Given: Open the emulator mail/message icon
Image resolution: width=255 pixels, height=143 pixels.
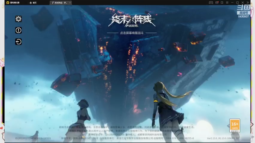Looking at the screenshot, I should tap(217, 3).
